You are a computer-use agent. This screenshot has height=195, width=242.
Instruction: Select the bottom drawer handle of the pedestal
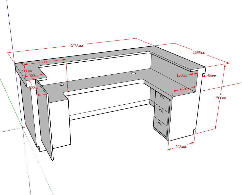[x=160, y=123]
